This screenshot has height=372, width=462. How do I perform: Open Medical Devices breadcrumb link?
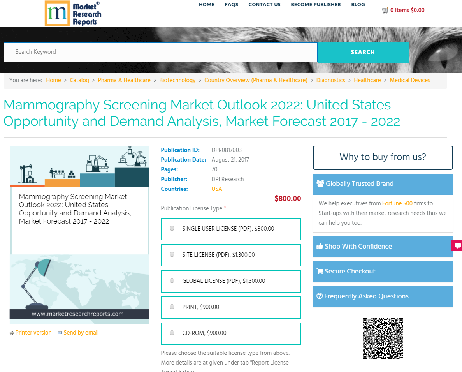click(x=410, y=80)
